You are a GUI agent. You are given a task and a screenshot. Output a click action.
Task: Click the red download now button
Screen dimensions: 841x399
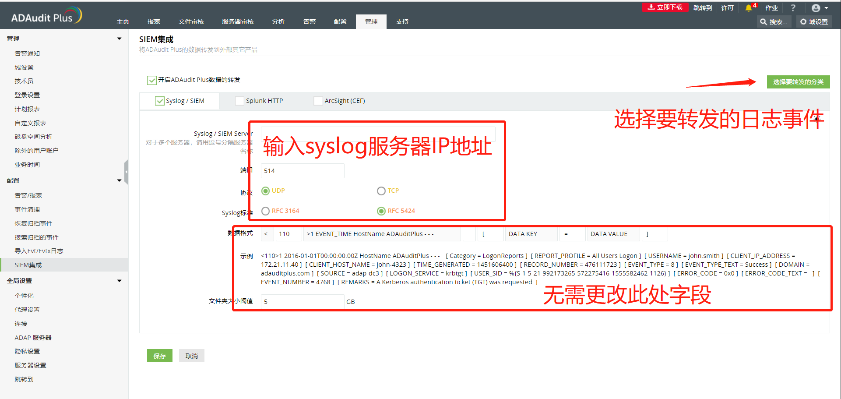click(x=665, y=7)
